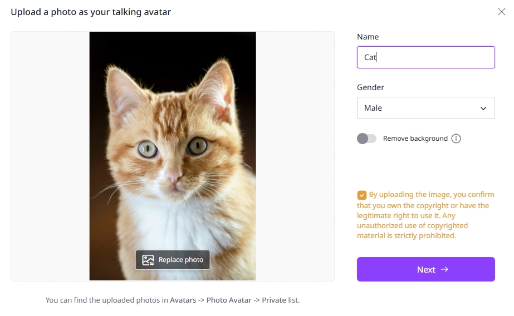
Task: Click the Remove background label text
Action: click(415, 139)
